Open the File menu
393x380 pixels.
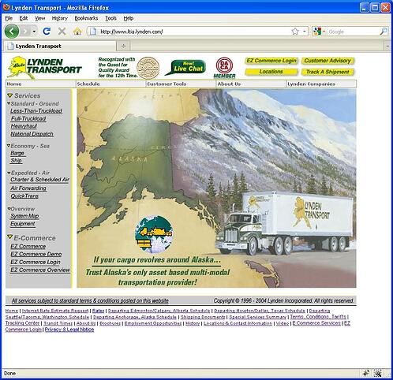coord(9,18)
